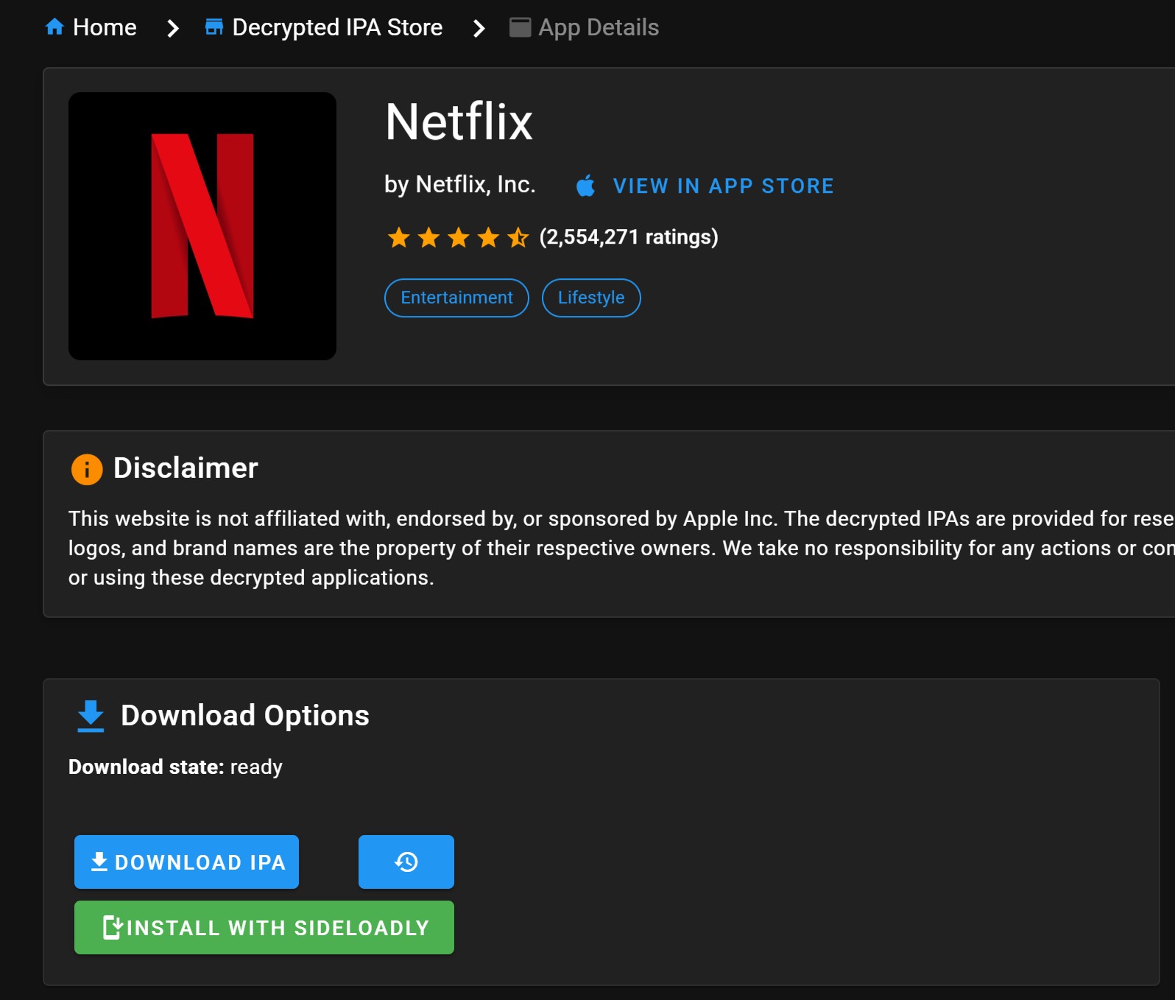1175x1000 pixels.
Task: Select the Entertainment category chip
Action: coord(456,297)
